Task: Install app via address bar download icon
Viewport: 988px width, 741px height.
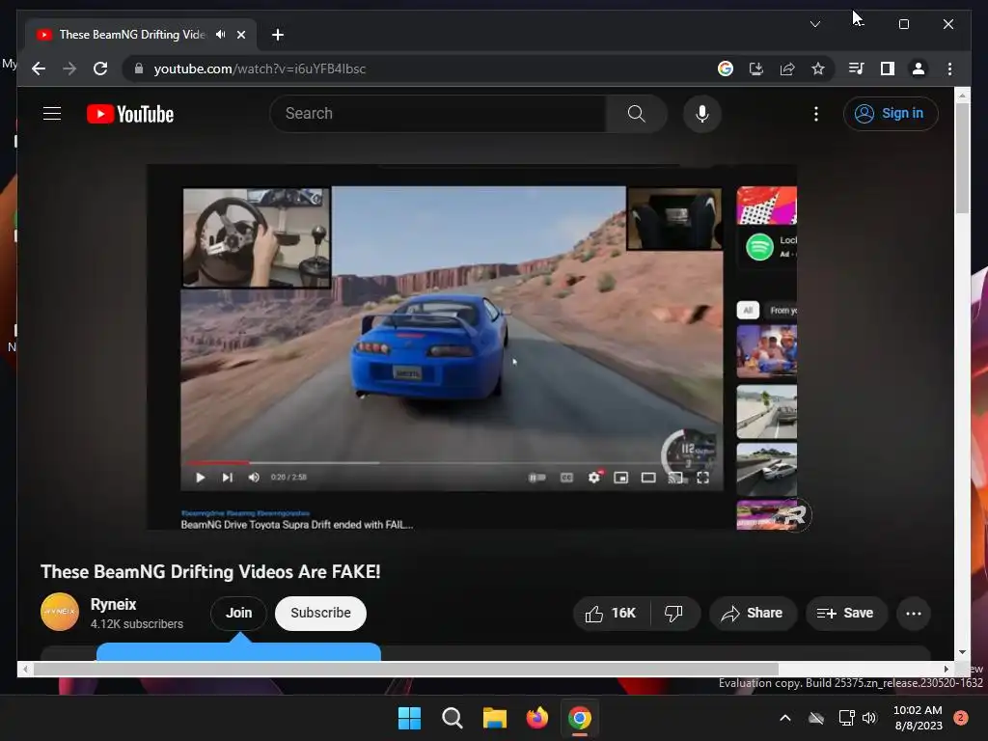Action: point(756,69)
